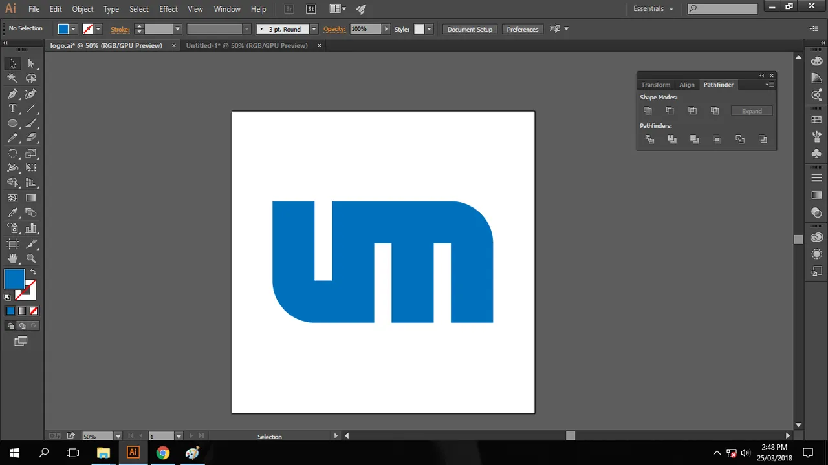Viewport: 828px width, 465px height.
Task: Open fill color dropdown in control bar
Action: pos(73,29)
